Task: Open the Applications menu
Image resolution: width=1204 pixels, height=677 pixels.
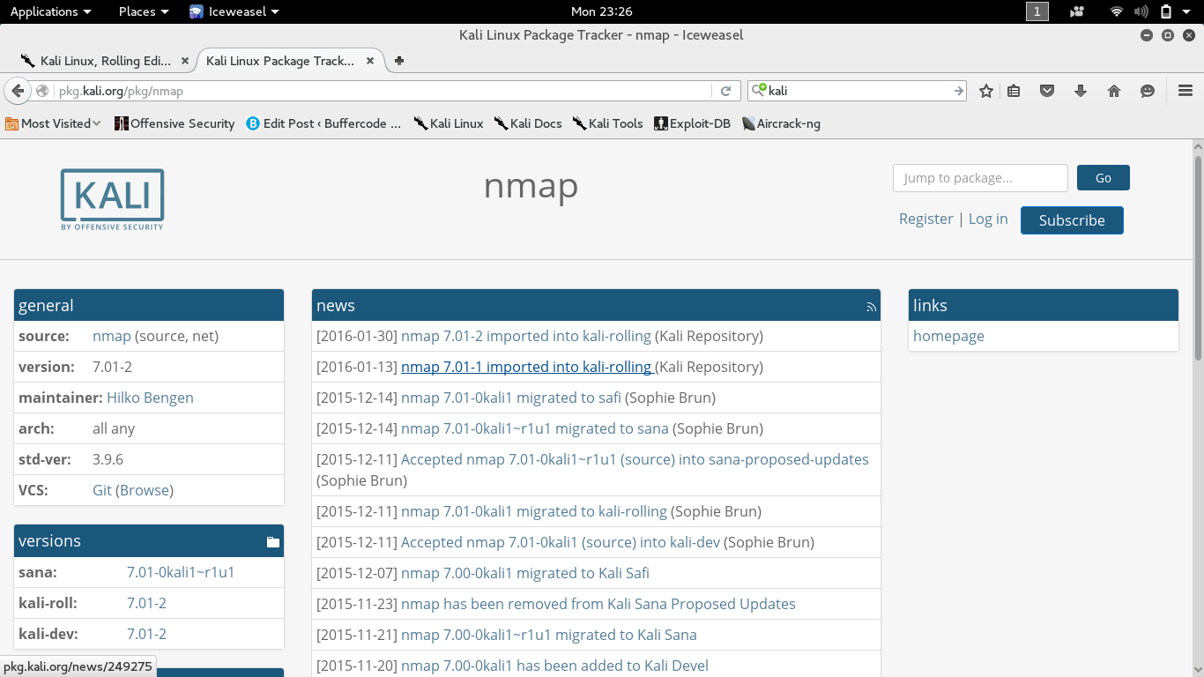Action: click(50, 11)
